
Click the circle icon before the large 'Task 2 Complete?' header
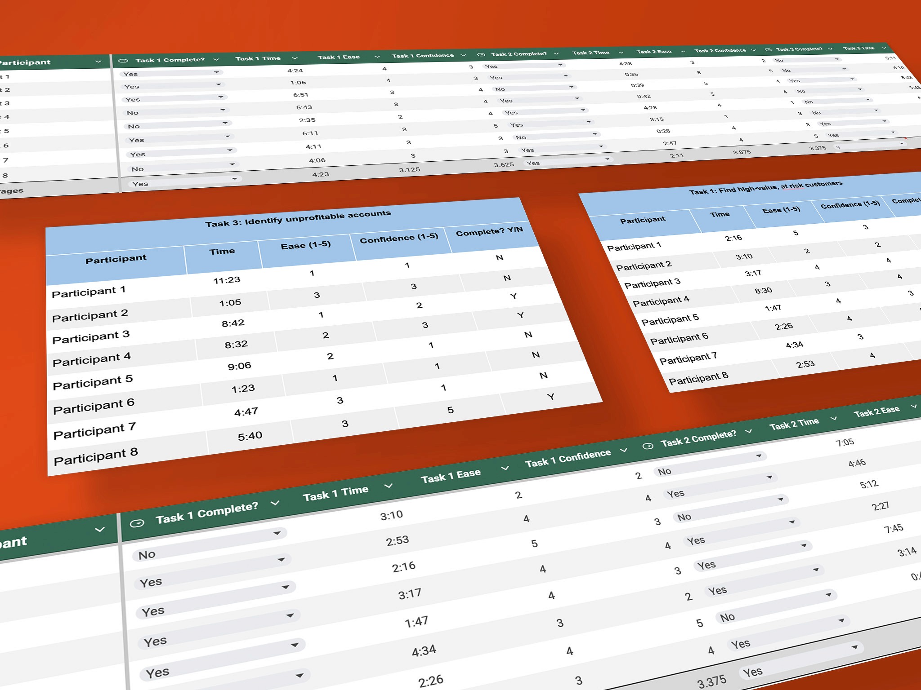pos(648,446)
